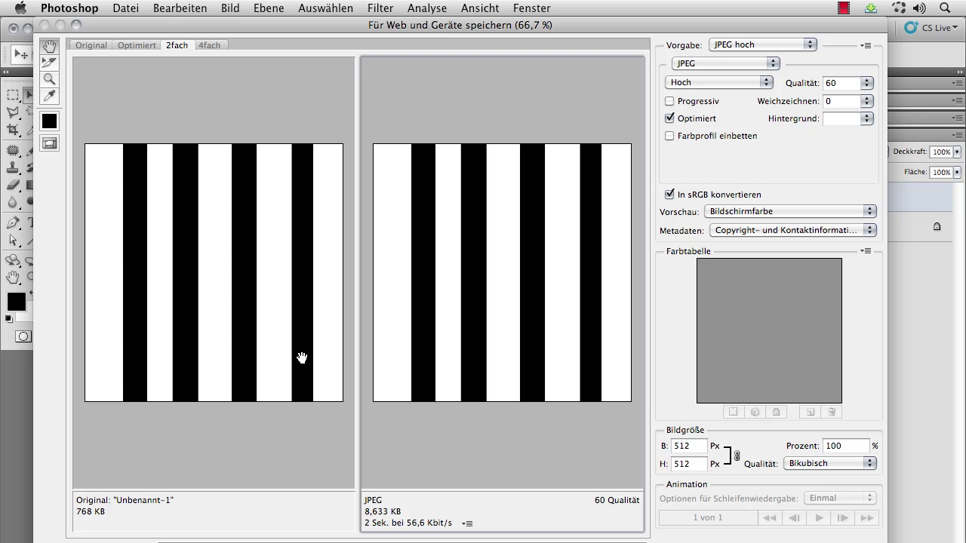Open the Deckkraft opacity dropdown arrow
The height and width of the screenshot is (543, 966).
coord(957,152)
